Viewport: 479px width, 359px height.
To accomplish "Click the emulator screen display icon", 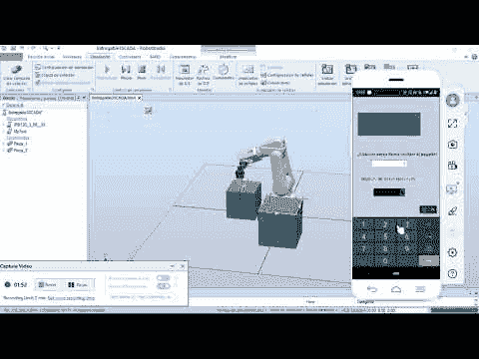I will point(452,189).
